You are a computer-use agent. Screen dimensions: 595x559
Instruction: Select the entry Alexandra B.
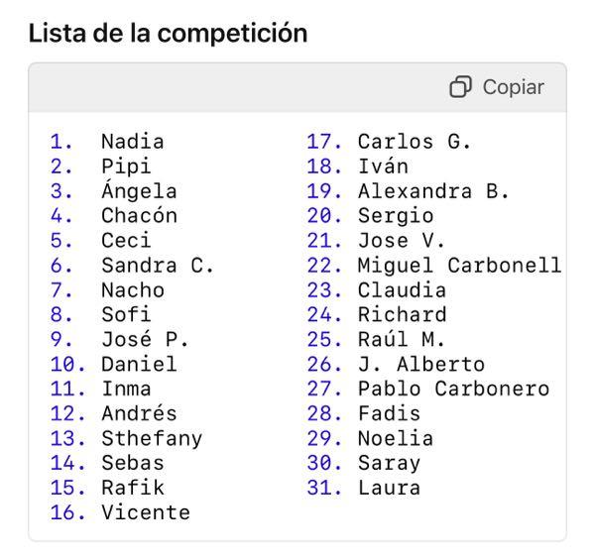433,191
